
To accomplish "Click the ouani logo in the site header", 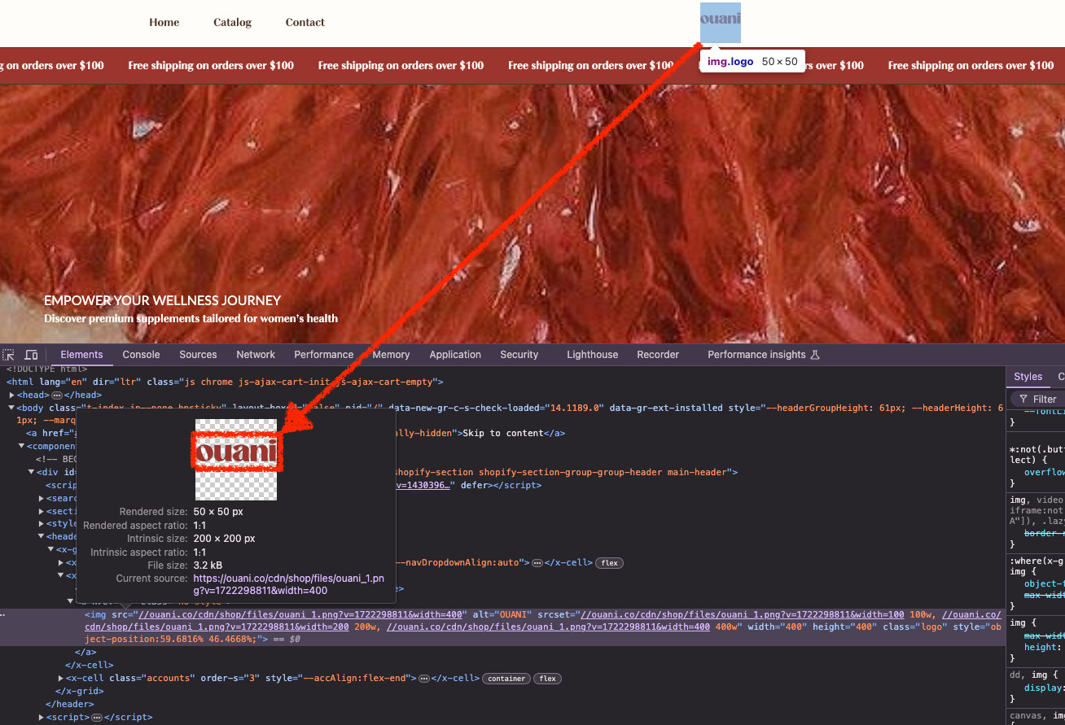I will 721,23.
